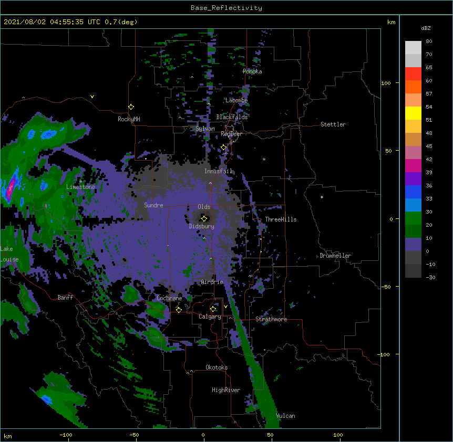
Task: Click the yellow V marker northwest of RockyMH
Action: coord(92,97)
